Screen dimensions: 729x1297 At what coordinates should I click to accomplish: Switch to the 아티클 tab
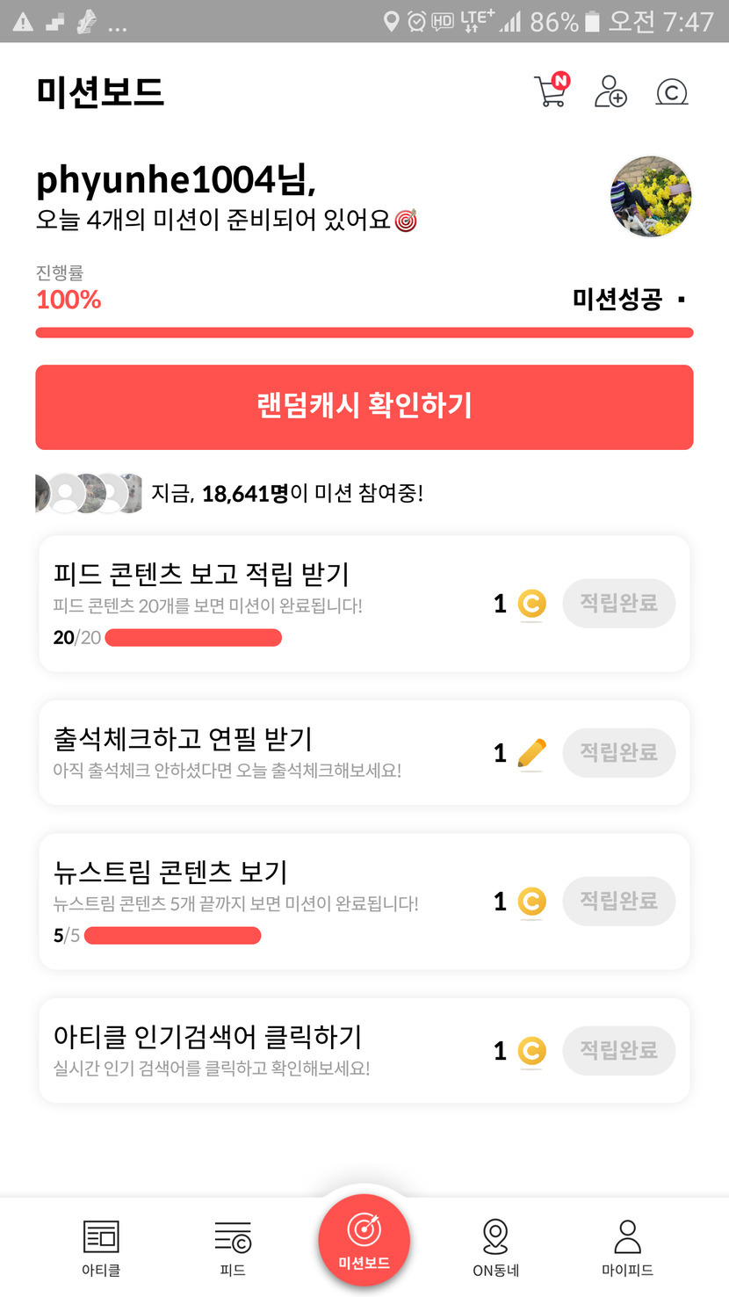(x=101, y=1247)
